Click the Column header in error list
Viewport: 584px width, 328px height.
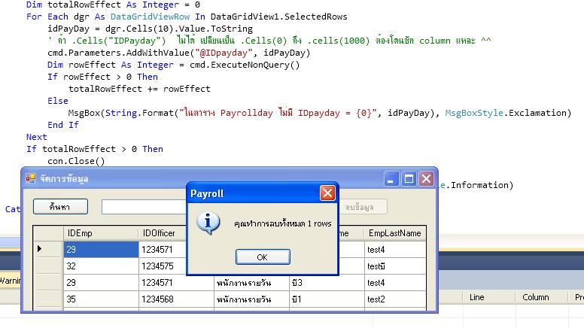click(535, 297)
